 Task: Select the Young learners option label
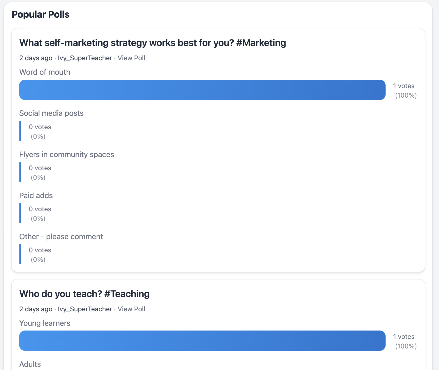pyautogui.click(x=45, y=323)
